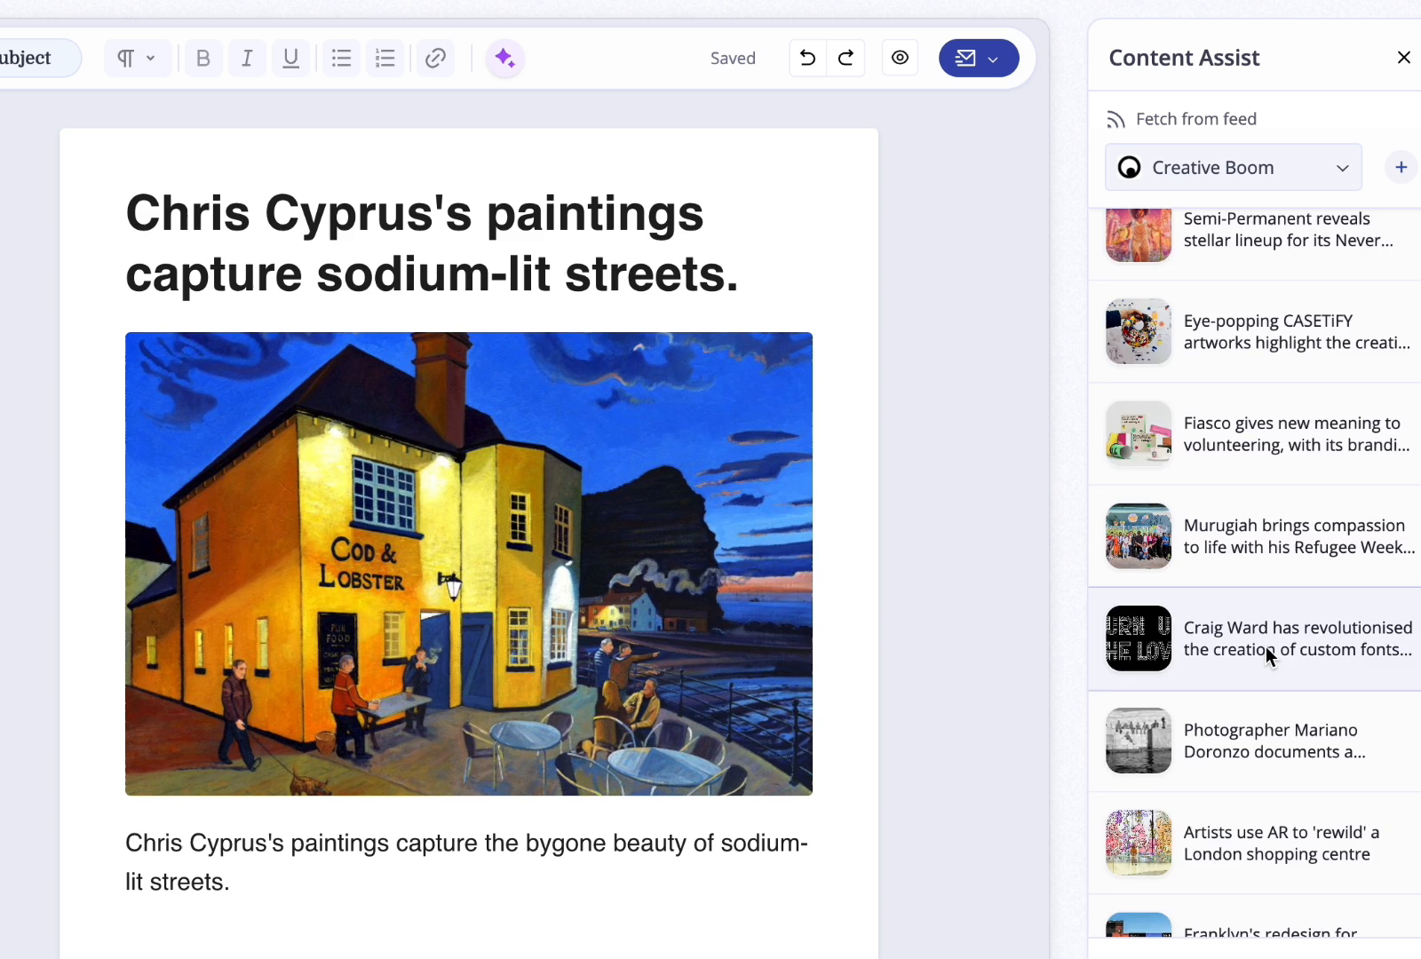Viewport: 1421px width, 959px height.
Task: Click the Mariano Doronzo article thumbnail
Action: click(1139, 740)
